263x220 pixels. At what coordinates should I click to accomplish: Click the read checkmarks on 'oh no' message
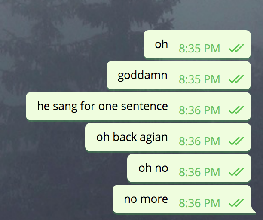(x=236, y=172)
